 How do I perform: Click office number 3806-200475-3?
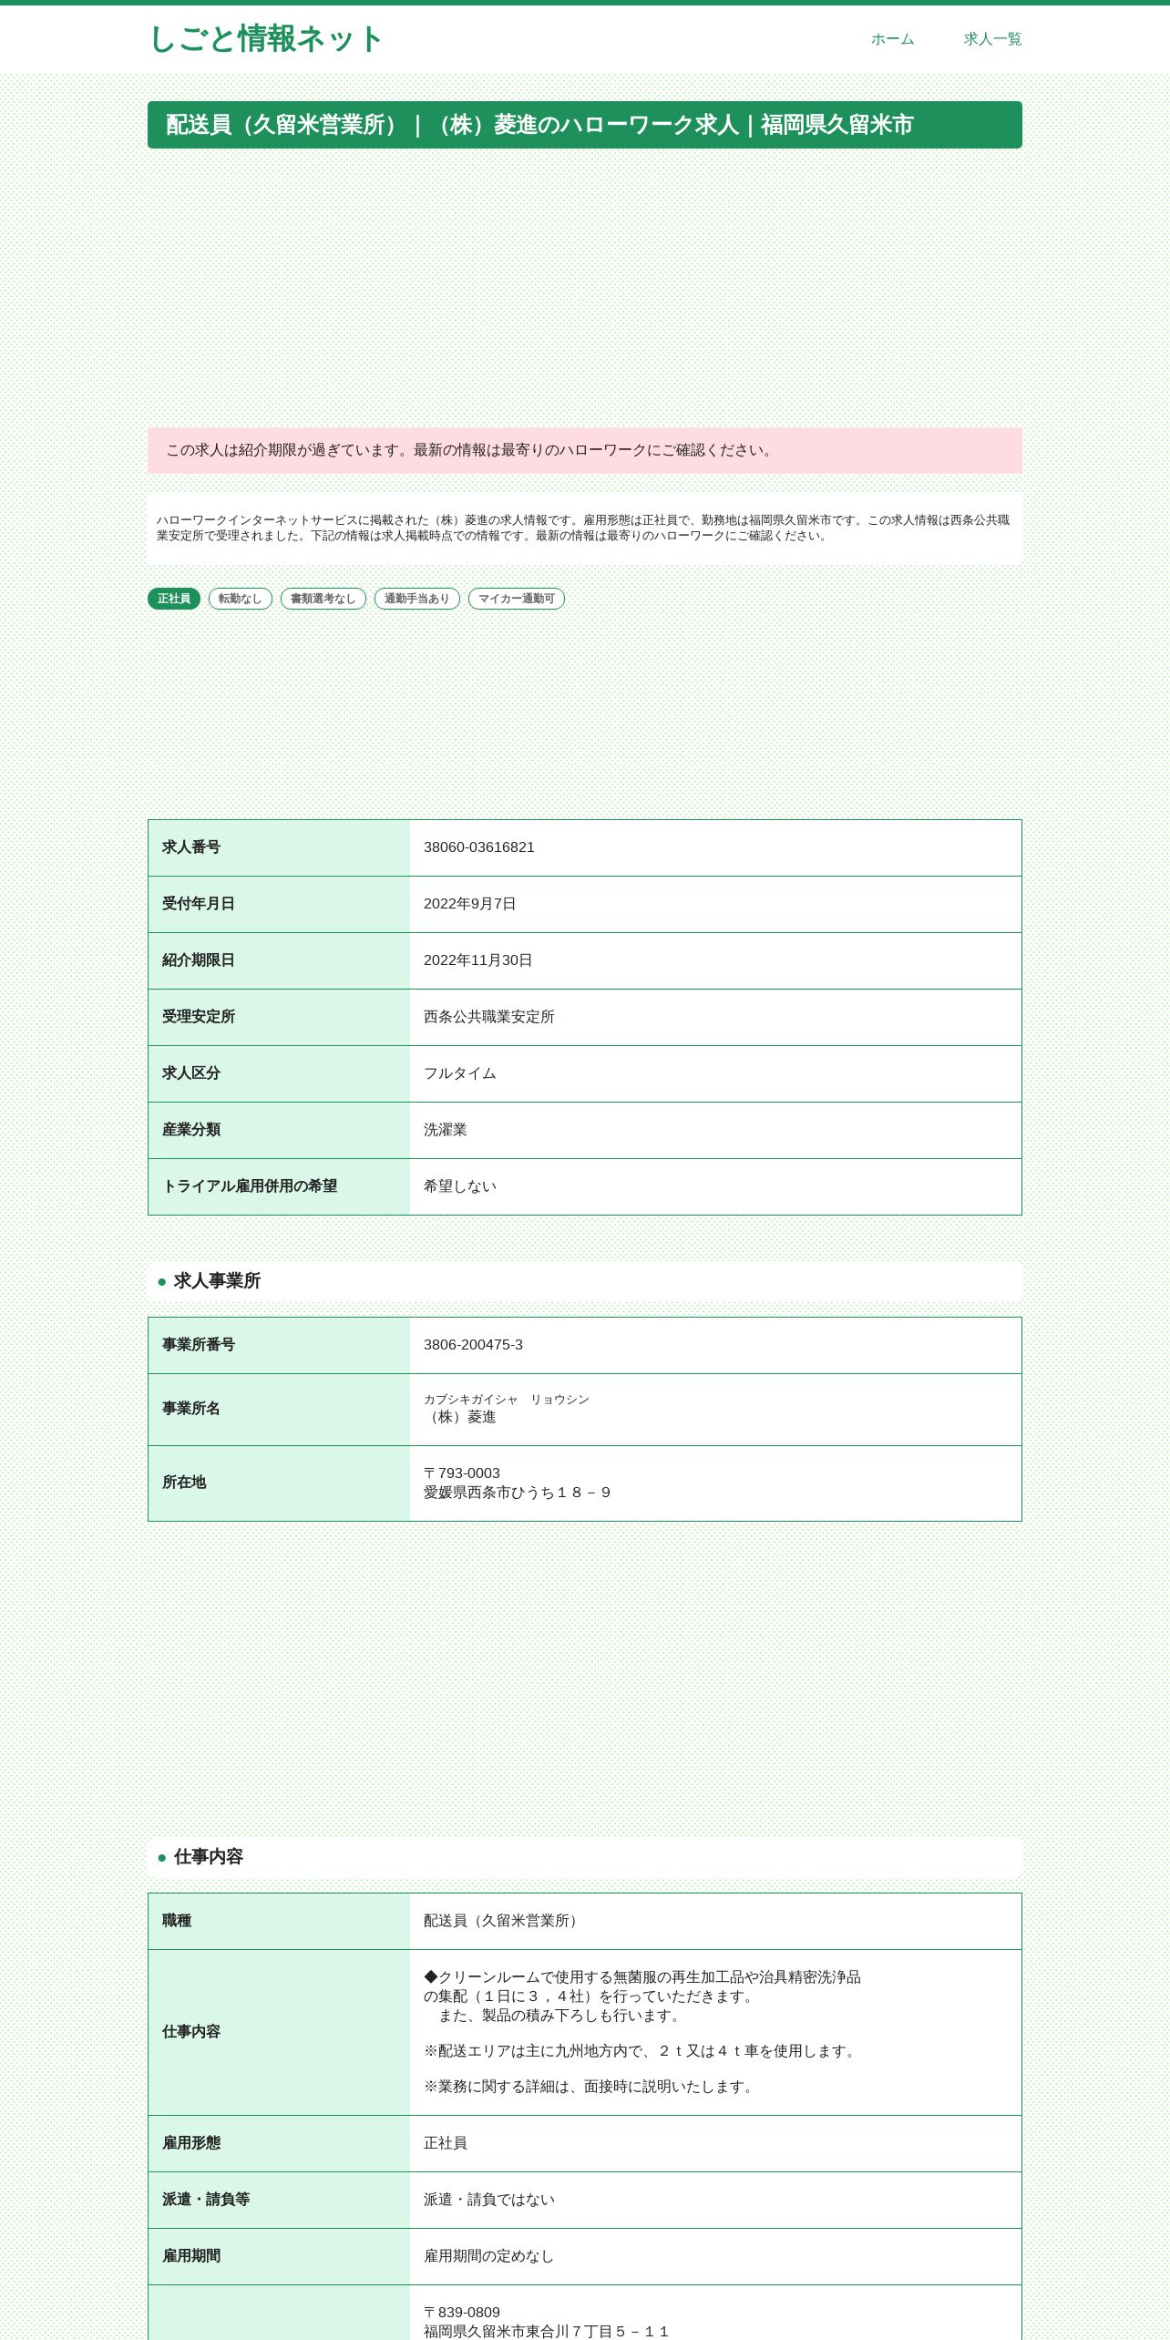(x=474, y=1345)
